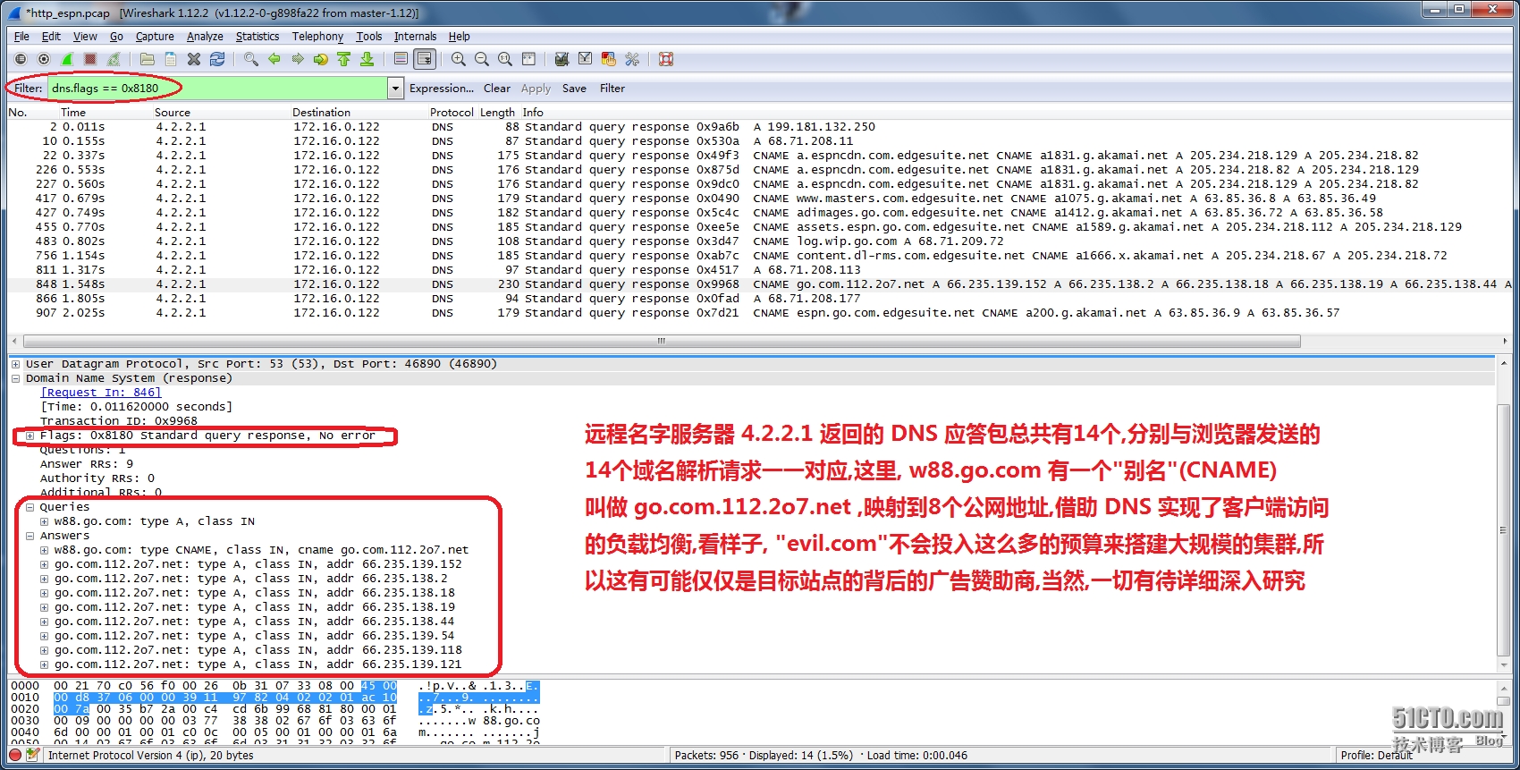Clear the display filter
The image size is (1520, 770).
click(x=497, y=89)
